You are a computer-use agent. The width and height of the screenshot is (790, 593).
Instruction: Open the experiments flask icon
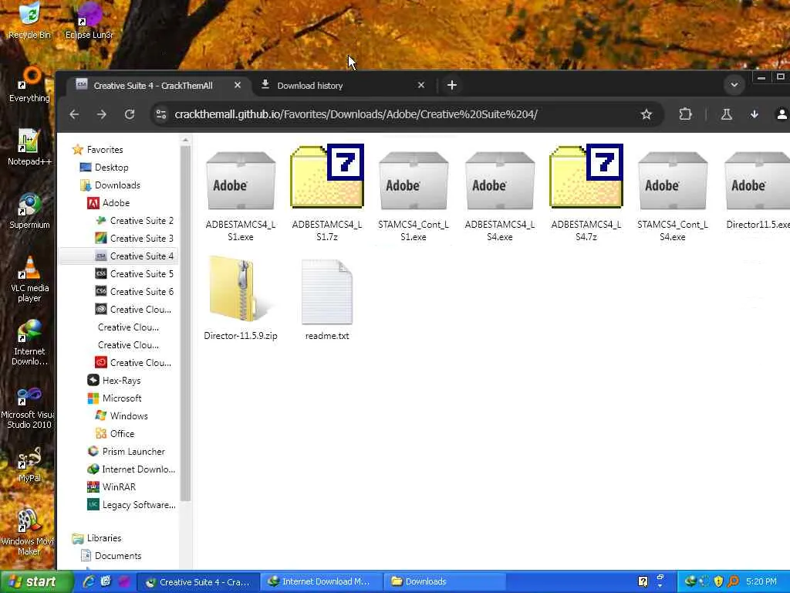727,114
